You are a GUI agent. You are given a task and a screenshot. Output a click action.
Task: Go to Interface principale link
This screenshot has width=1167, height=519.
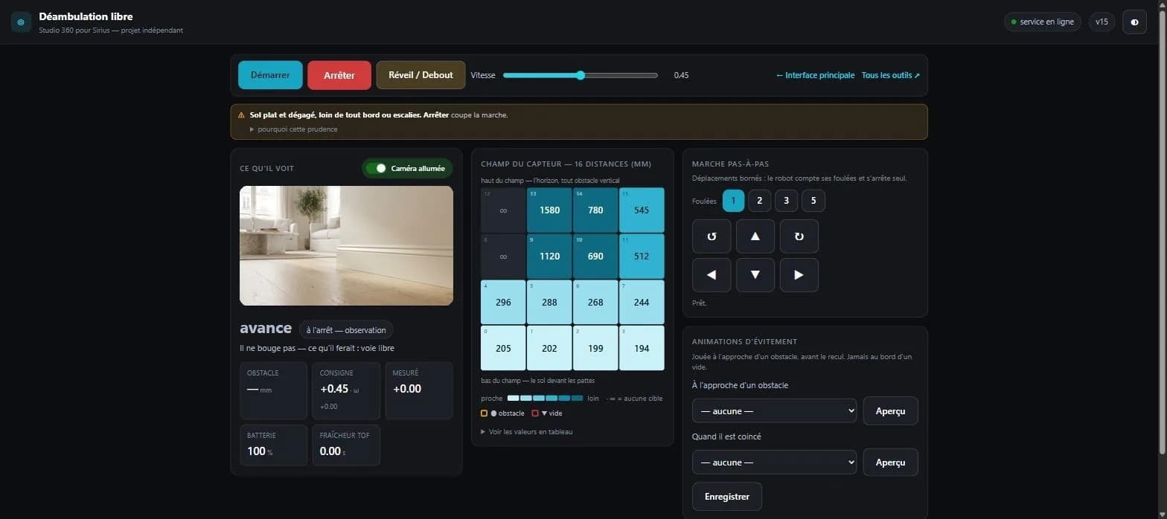pyautogui.click(x=815, y=75)
